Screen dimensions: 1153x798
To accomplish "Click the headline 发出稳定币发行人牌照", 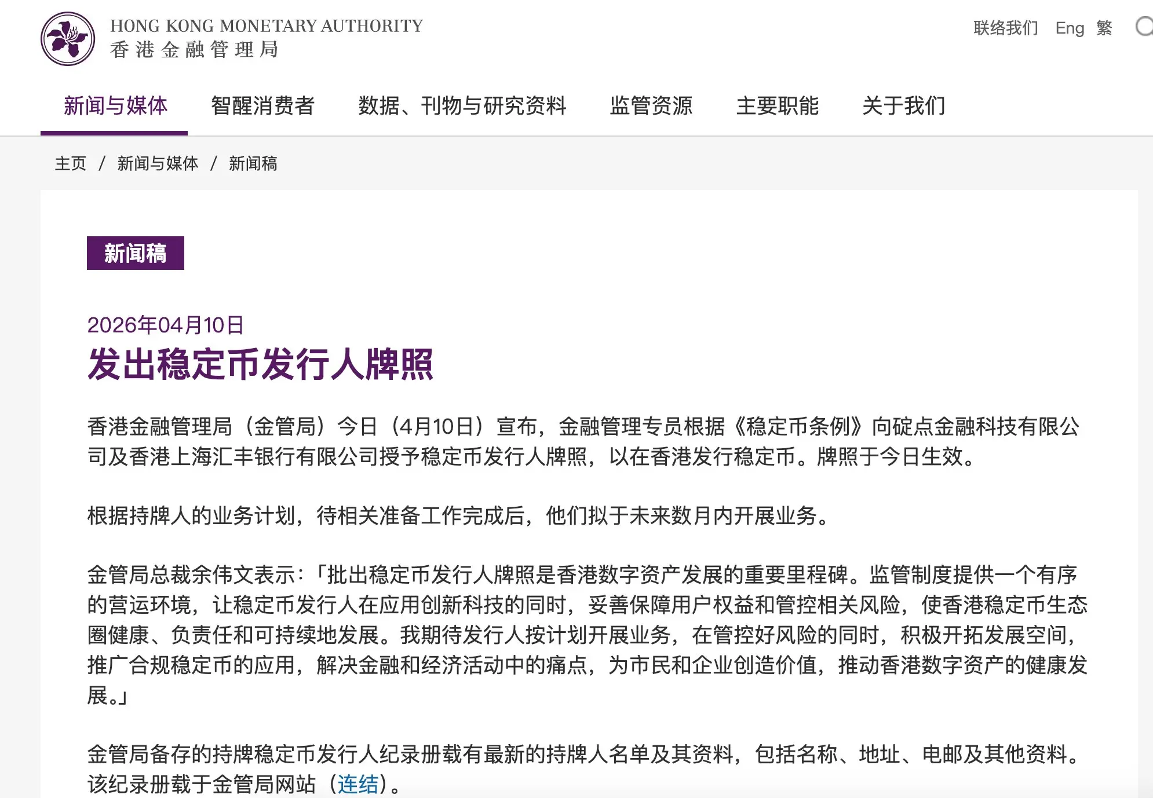I will pos(260,364).
